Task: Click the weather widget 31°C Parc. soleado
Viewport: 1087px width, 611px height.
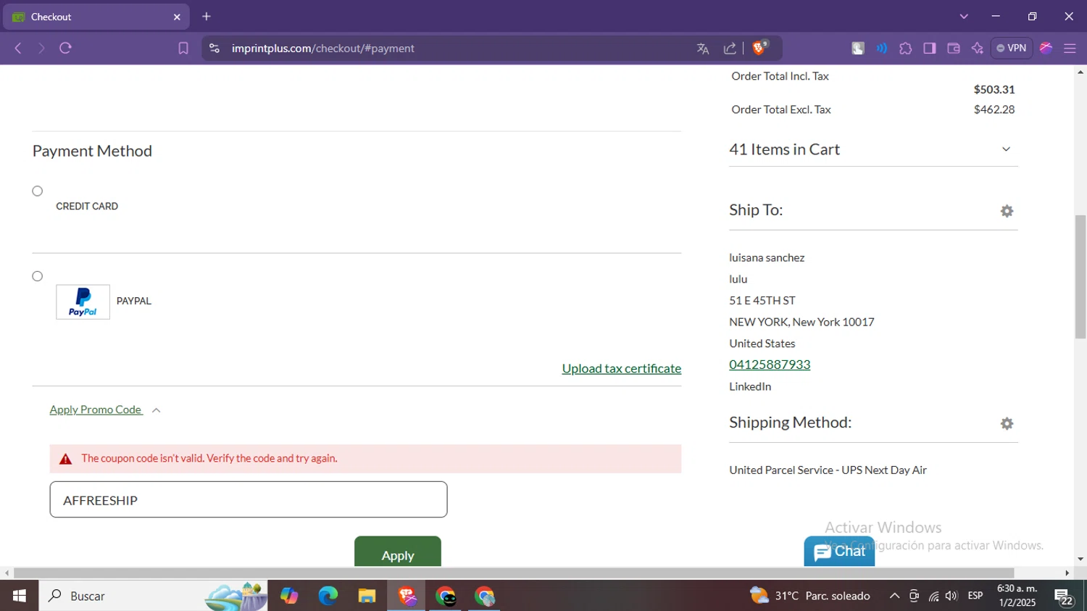Action: pyautogui.click(x=810, y=596)
